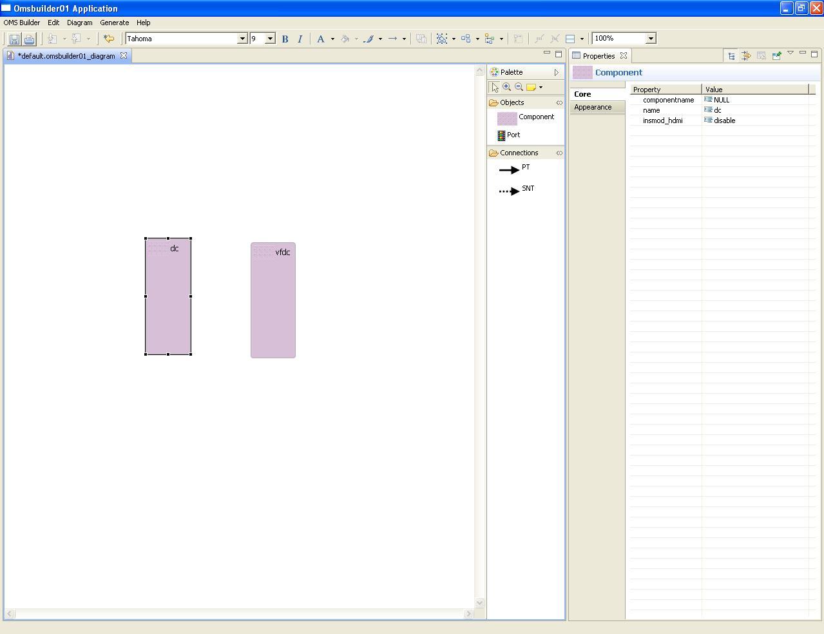The width and height of the screenshot is (824, 634).
Task: Open the Line Color dropdown arrow
Action: point(380,39)
